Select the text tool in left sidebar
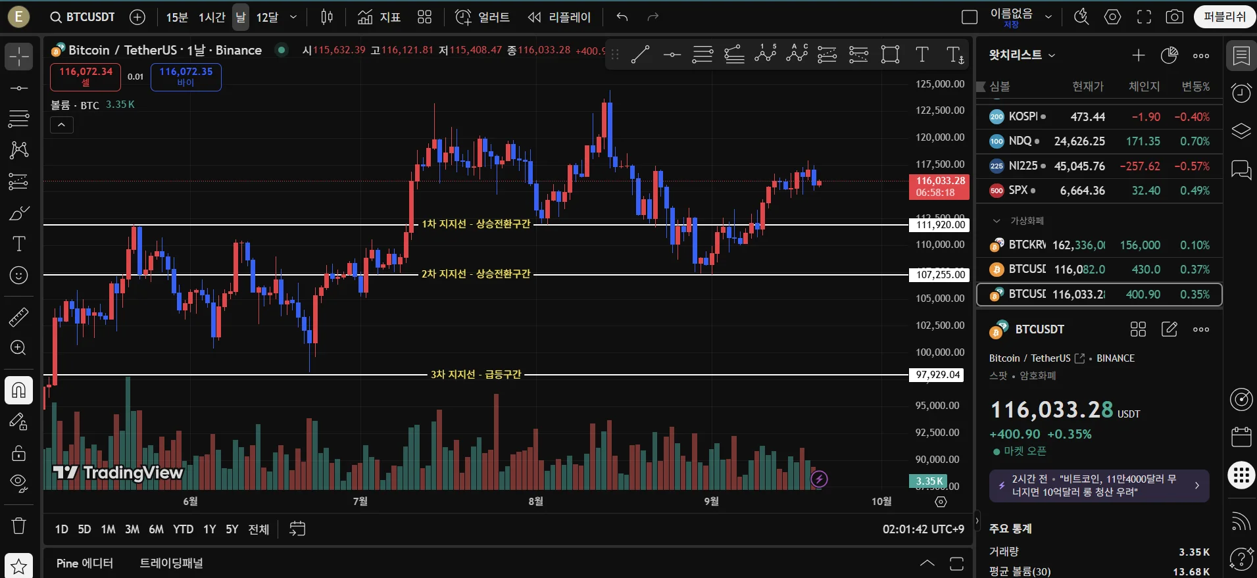This screenshot has width=1257, height=578. click(19, 244)
